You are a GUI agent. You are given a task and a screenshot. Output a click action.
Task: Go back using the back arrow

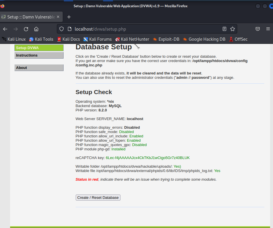tap(5, 29)
